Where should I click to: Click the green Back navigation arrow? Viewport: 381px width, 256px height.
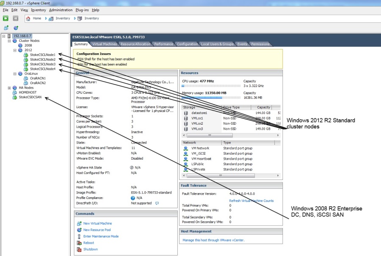coord(6,18)
